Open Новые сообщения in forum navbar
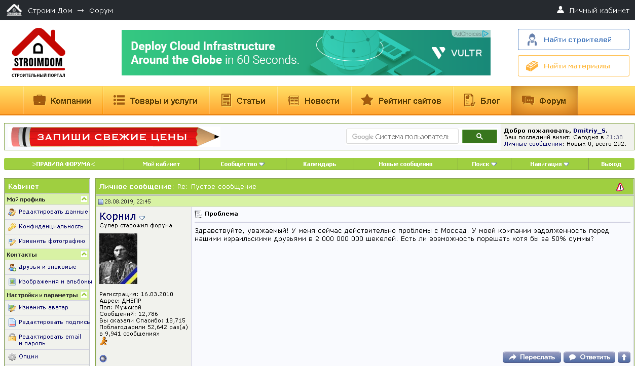635x366 pixels. [405, 164]
